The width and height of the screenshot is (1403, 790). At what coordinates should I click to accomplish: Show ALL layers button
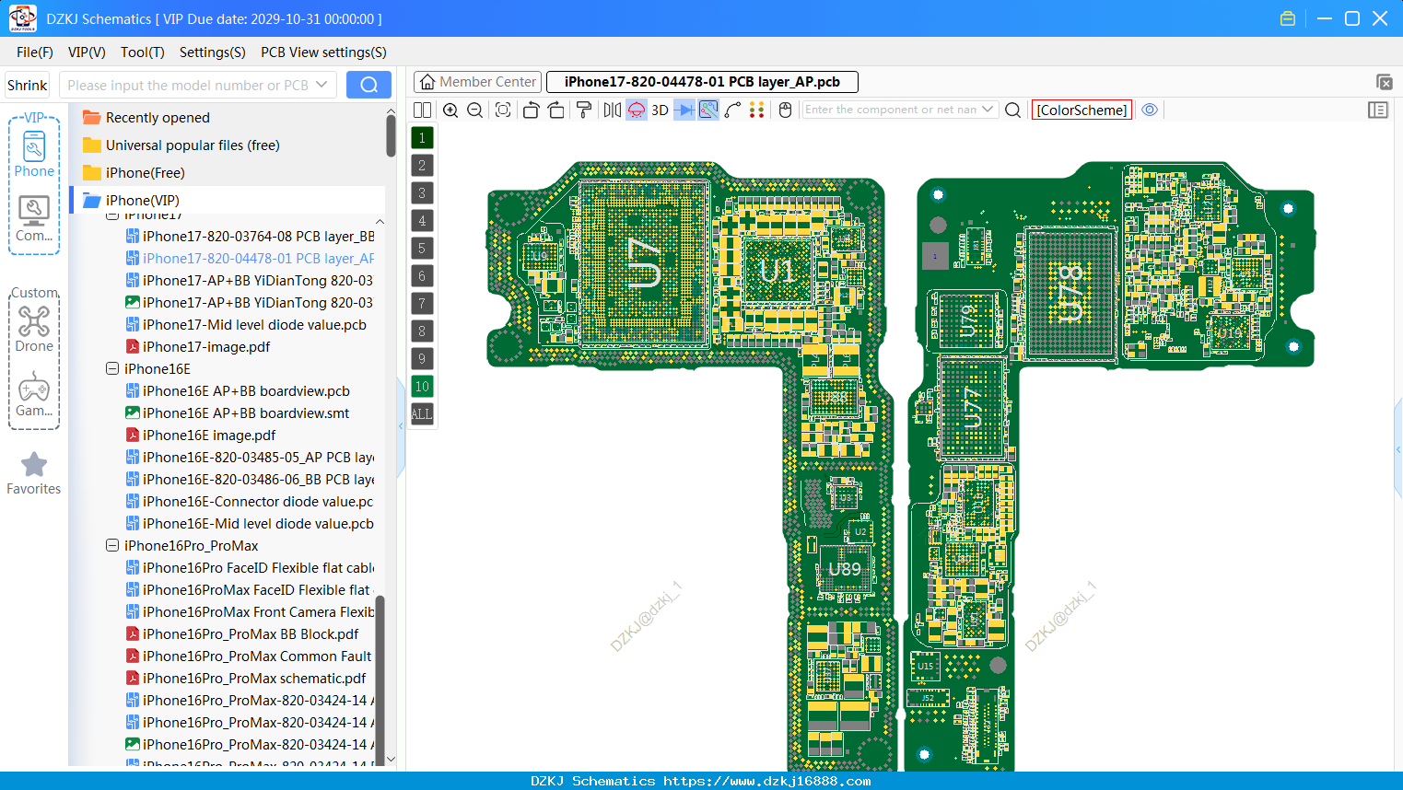[x=422, y=413]
